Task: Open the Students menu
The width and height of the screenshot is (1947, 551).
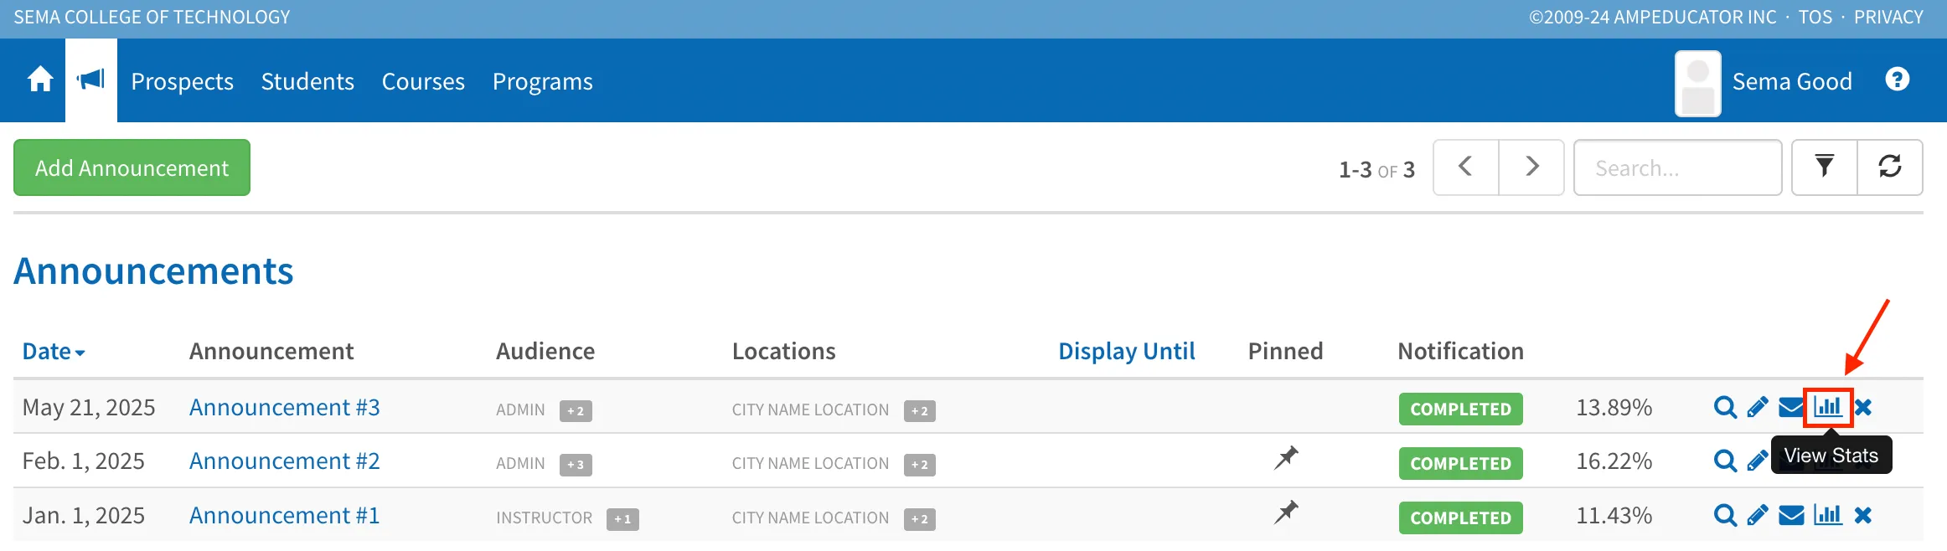Action: pos(307,81)
